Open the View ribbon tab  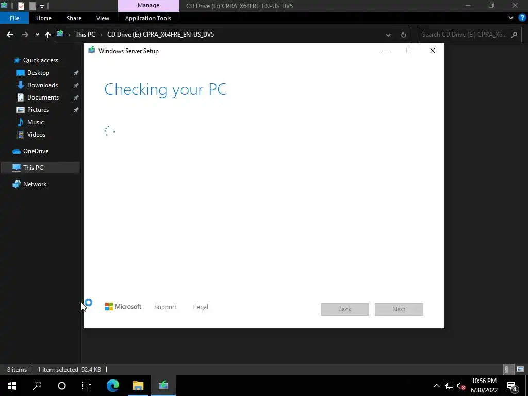click(103, 18)
